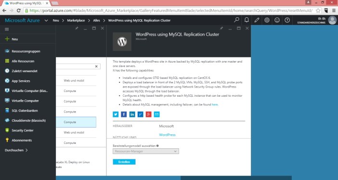This screenshot has height=180, width=338.
Task: Toggle the hamburger sidebar menu
Action: (7, 29)
